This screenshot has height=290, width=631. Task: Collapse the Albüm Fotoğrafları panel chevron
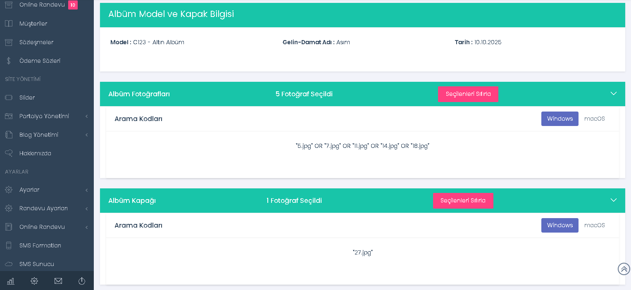(x=614, y=93)
